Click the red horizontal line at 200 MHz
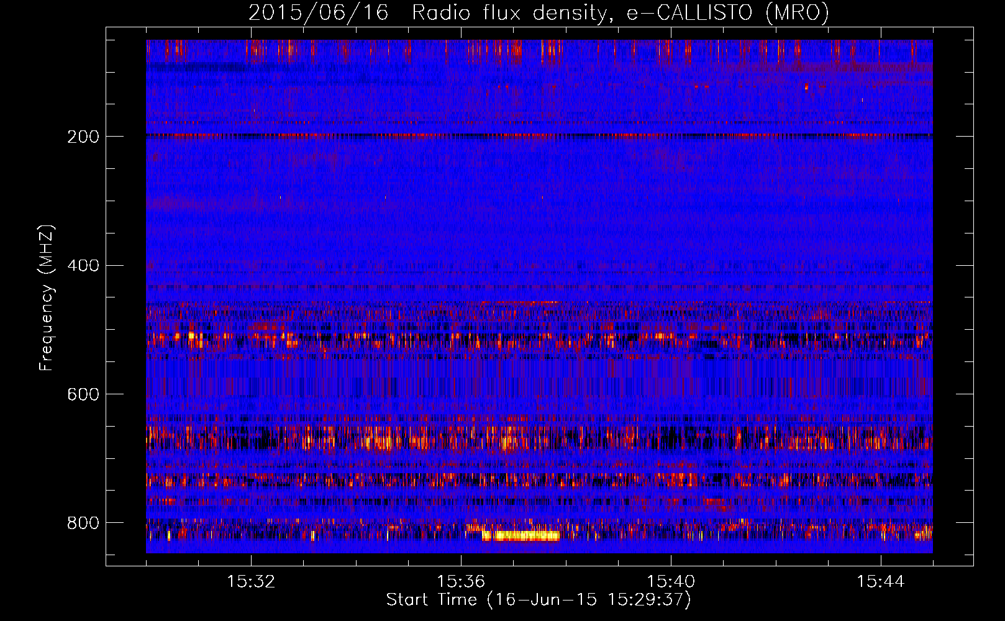1005x621 pixels. (x=539, y=135)
